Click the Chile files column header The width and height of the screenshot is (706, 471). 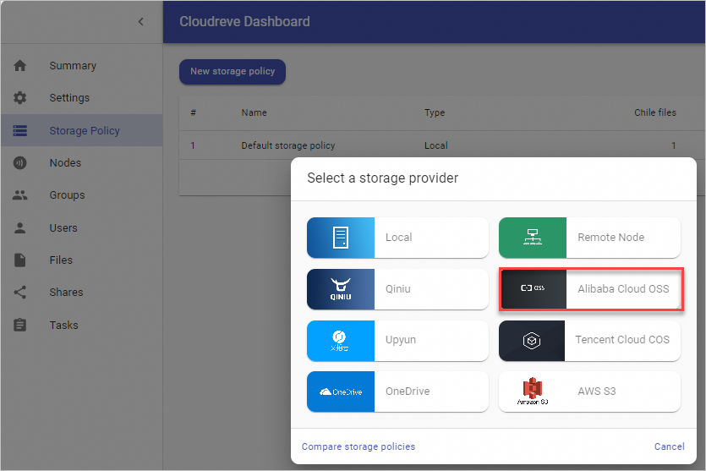click(x=655, y=112)
